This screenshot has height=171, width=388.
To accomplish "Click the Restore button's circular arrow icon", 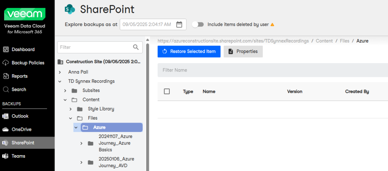I will click(164, 51).
